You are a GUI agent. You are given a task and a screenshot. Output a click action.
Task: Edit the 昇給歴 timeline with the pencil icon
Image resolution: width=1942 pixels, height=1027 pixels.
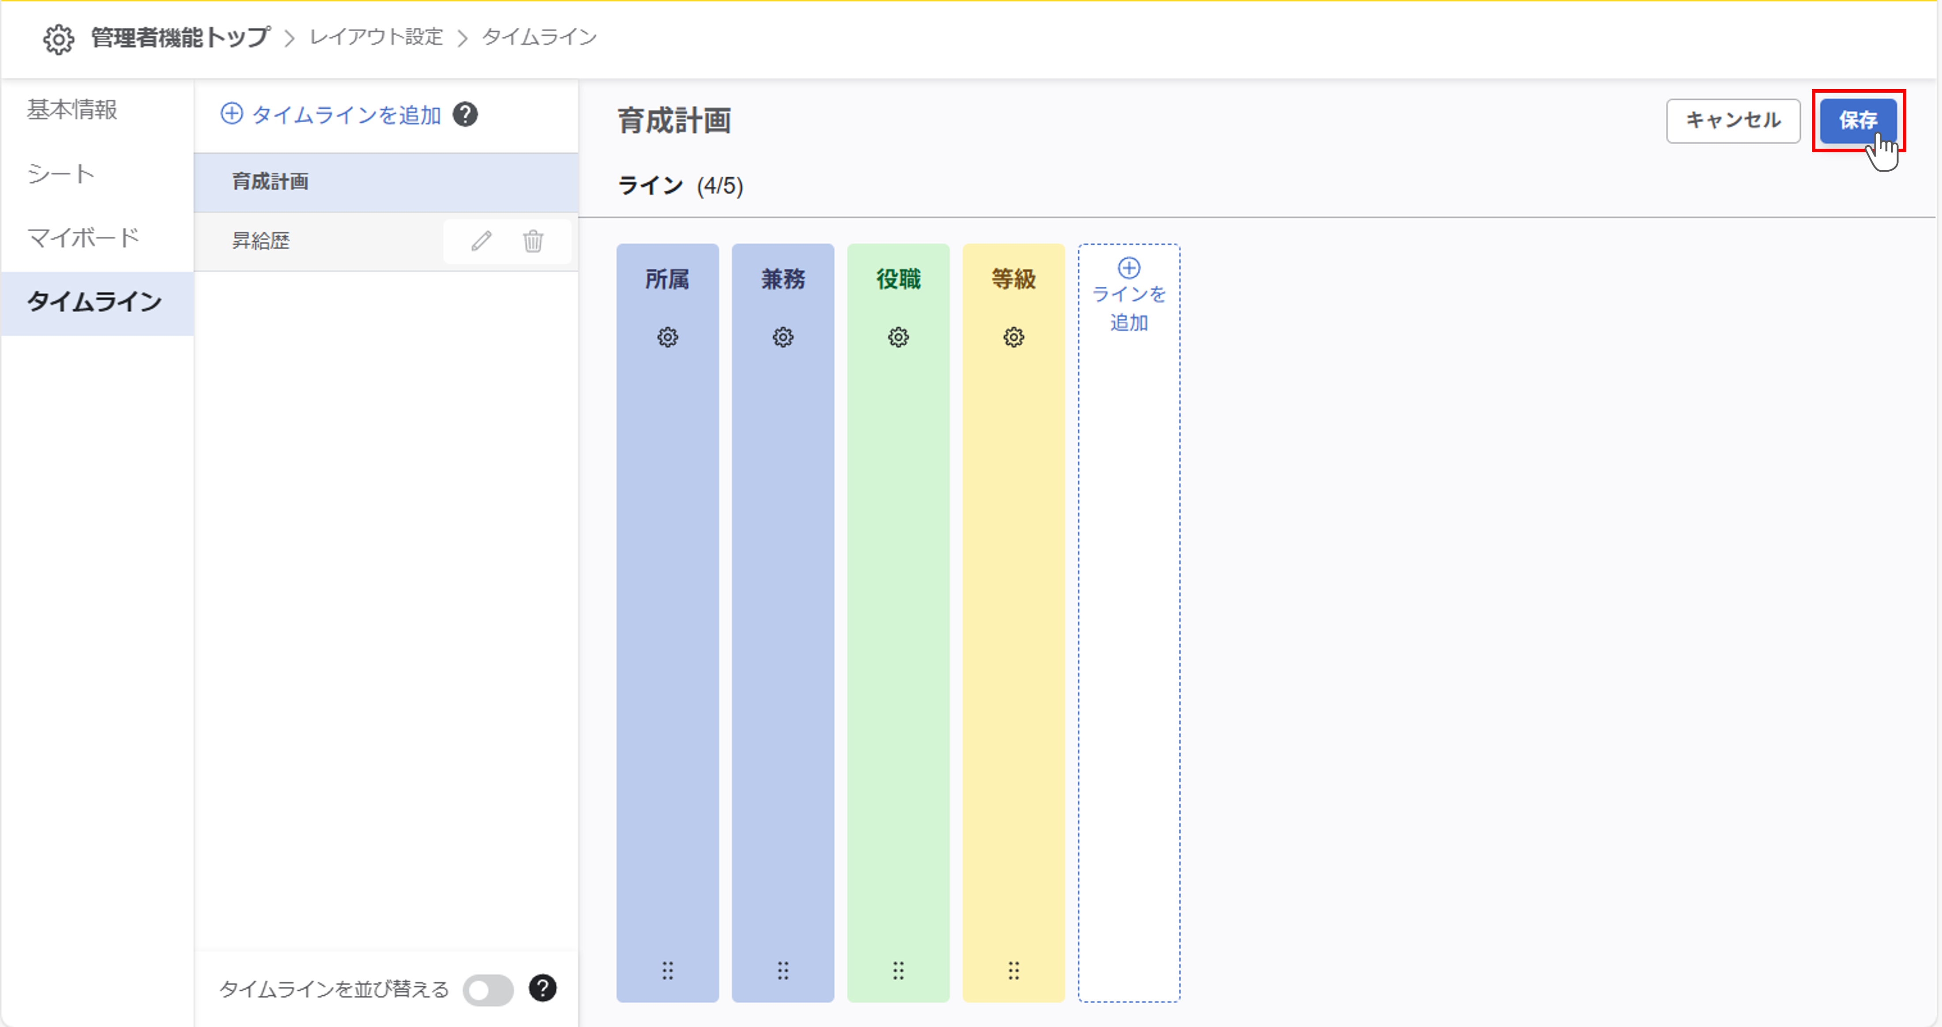click(480, 241)
